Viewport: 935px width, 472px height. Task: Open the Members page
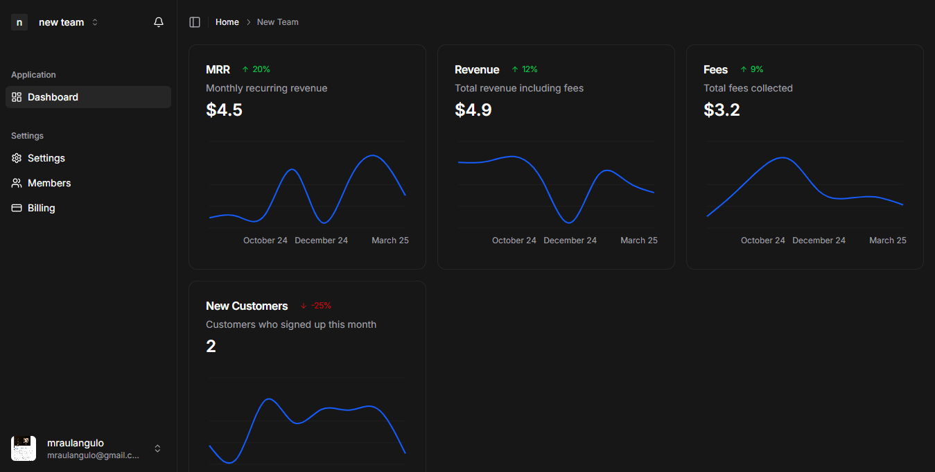88,183
